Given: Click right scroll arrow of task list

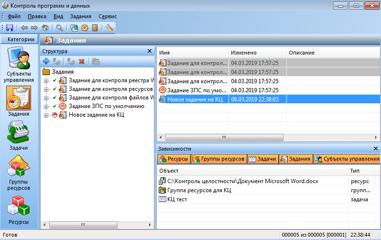Looking at the screenshot, I should (376, 138).
